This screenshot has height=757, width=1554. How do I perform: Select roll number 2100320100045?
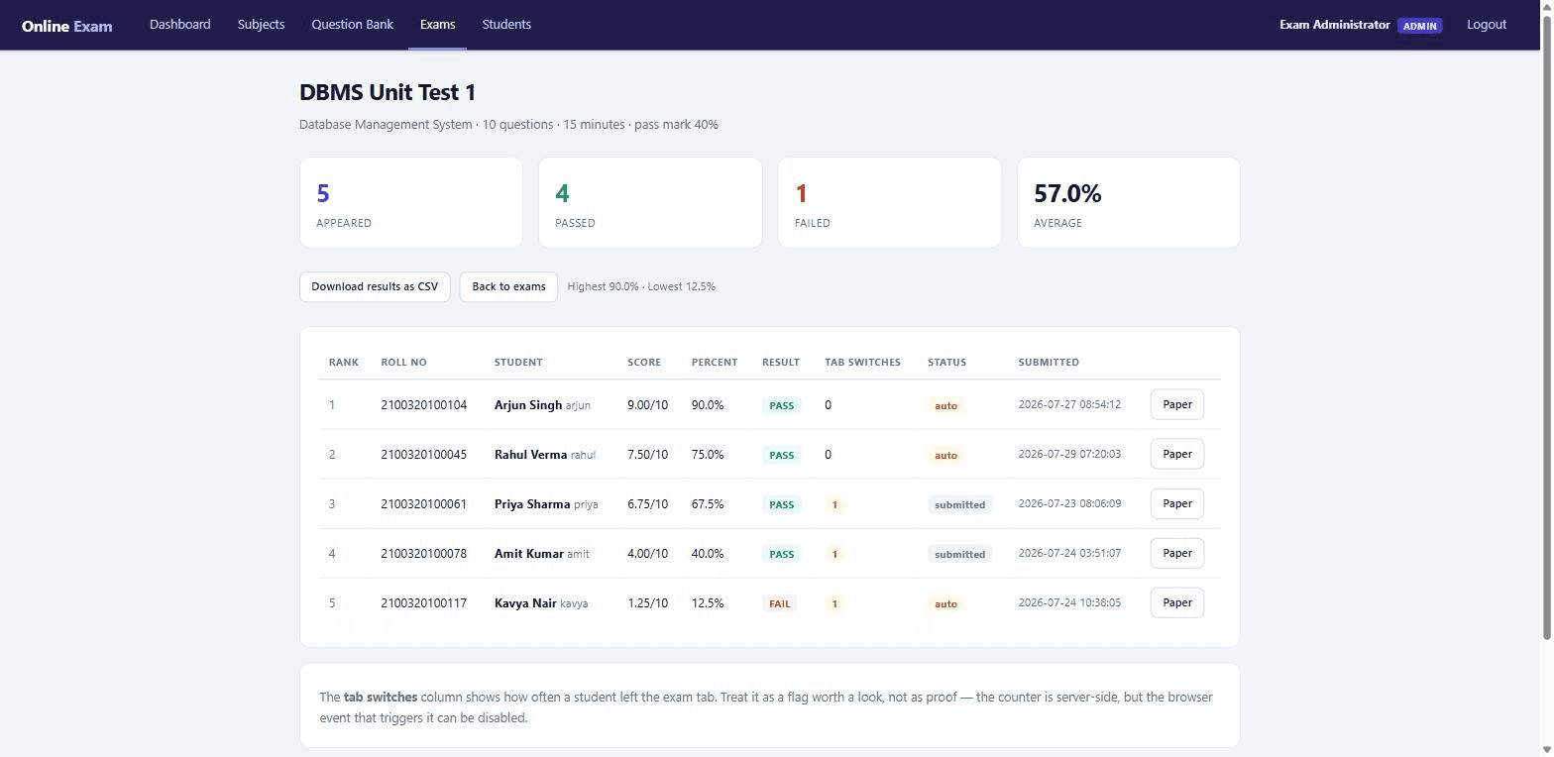(423, 454)
